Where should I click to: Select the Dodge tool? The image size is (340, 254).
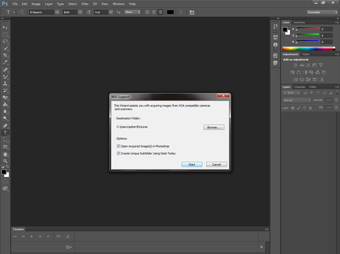coord(5,119)
